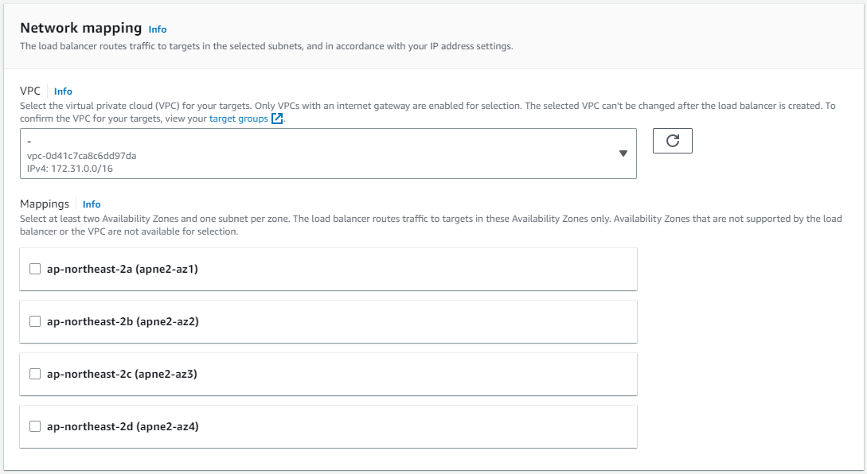Select the ap-northeast-2d checkbox
This screenshot has width=867, height=474.
point(35,426)
